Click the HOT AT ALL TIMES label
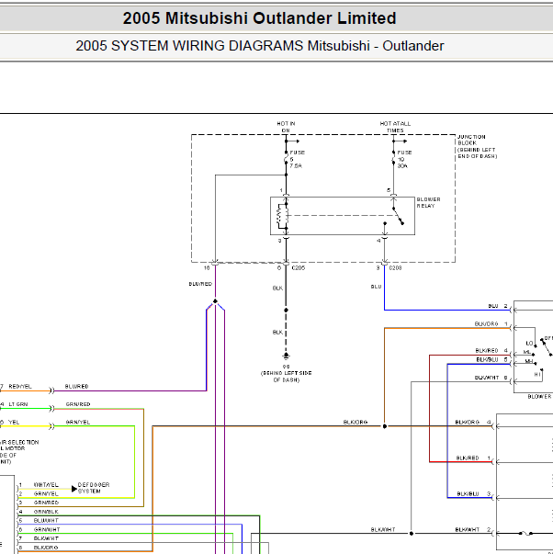 (x=395, y=127)
